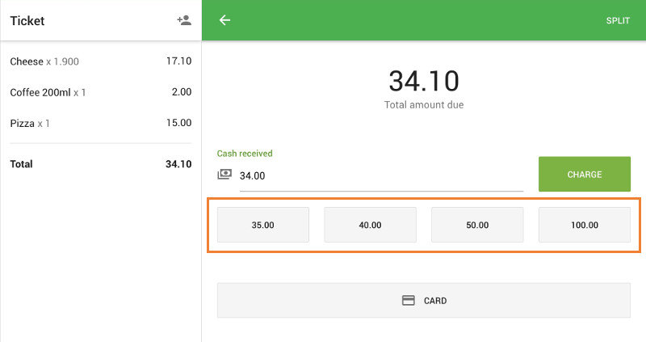Click the credit card icon
The image size is (646, 342).
(x=409, y=300)
